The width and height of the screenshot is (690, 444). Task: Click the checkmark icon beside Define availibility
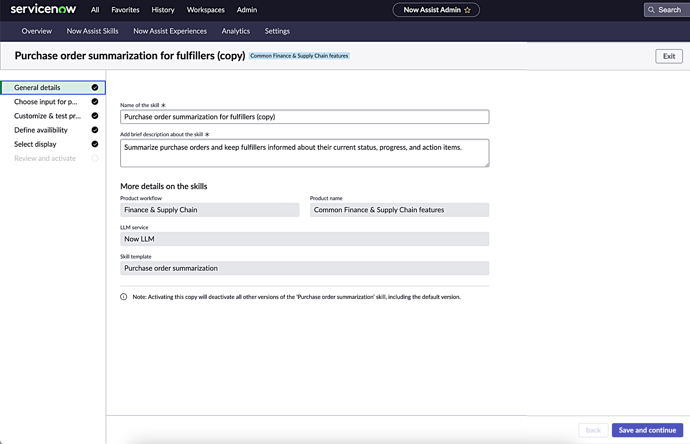pos(95,130)
